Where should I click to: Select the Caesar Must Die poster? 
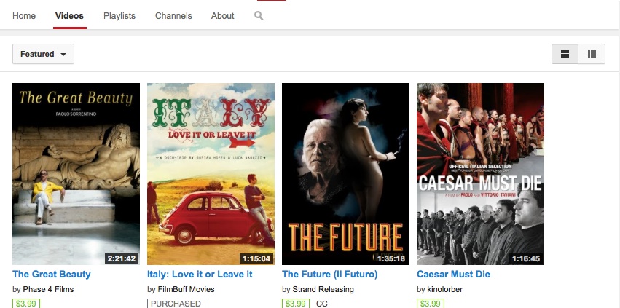coord(480,173)
